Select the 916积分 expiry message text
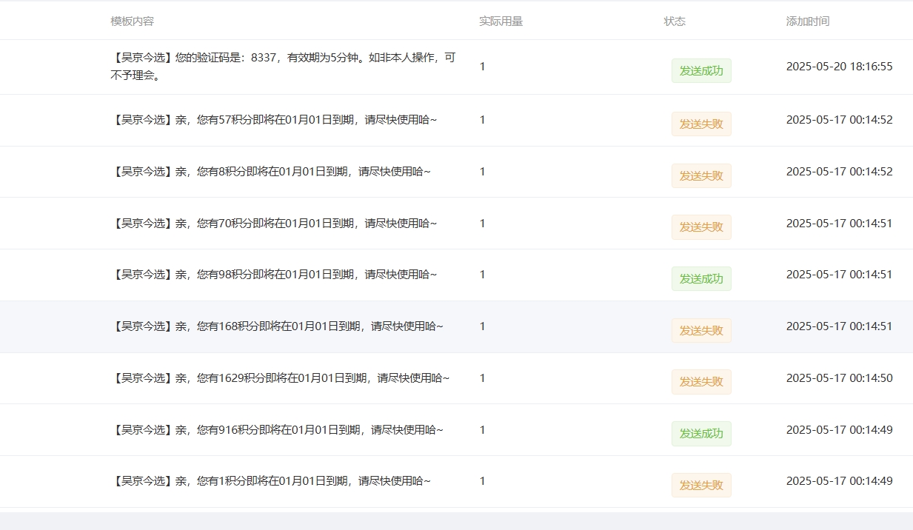Image resolution: width=913 pixels, height=530 pixels. pyautogui.click(x=277, y=430)
